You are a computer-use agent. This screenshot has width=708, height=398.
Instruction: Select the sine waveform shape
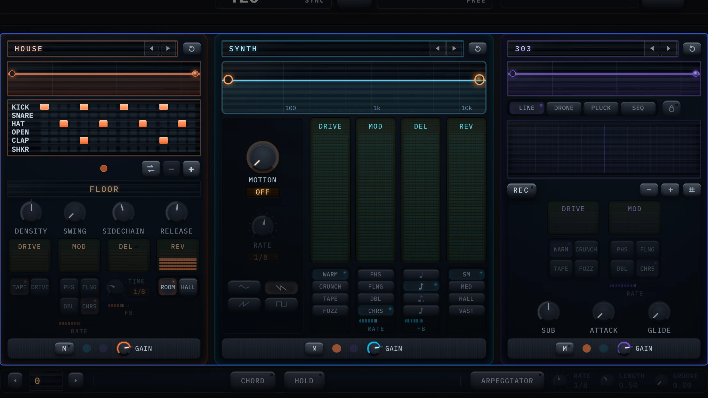tap(244, 287)
